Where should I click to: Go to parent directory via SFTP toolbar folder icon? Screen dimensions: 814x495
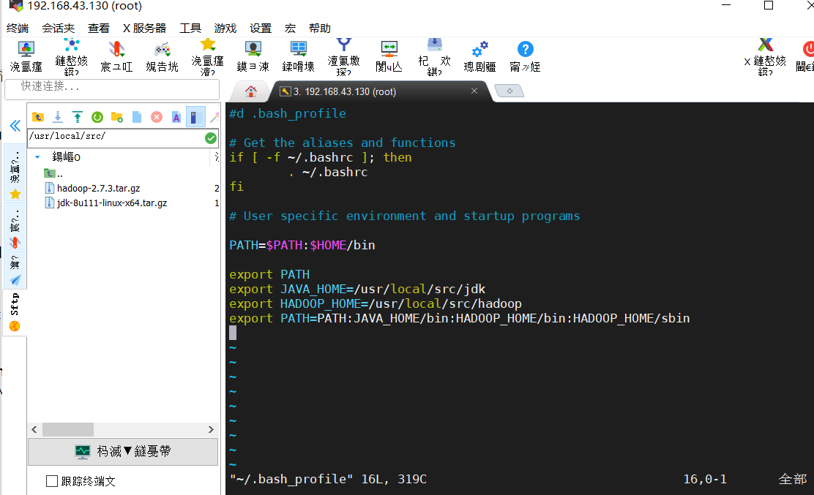(38, 117)
